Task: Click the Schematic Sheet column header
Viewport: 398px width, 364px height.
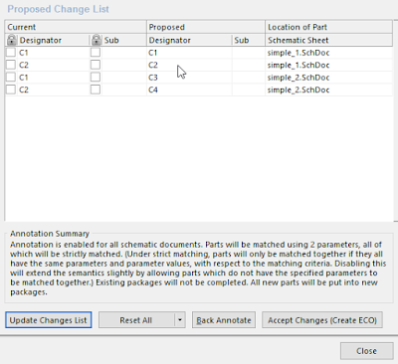Action: (x=329, y=40)
